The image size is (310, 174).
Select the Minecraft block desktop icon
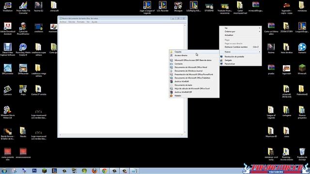[x=302, y=69]
